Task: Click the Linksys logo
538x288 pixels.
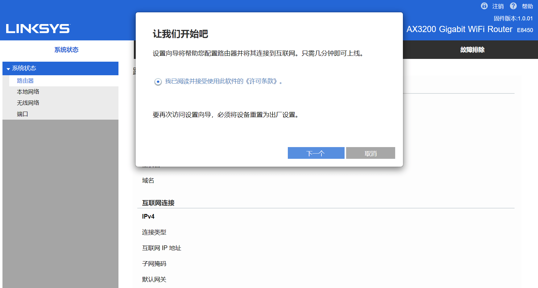Action: click(38, 29)
